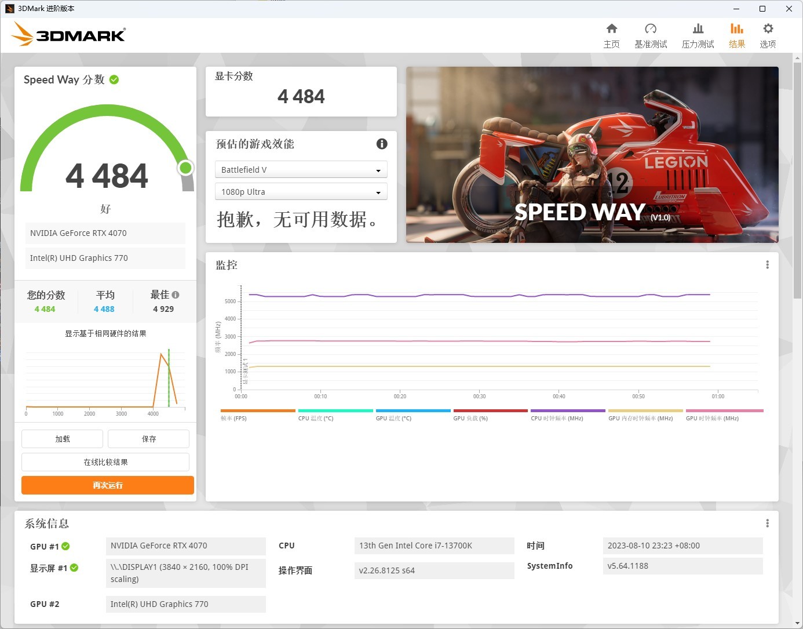This screenshot has height=629, width=803.
Task: Click the 操作界面 version v2.26.8125 s64
Action: tap(434, 570)
